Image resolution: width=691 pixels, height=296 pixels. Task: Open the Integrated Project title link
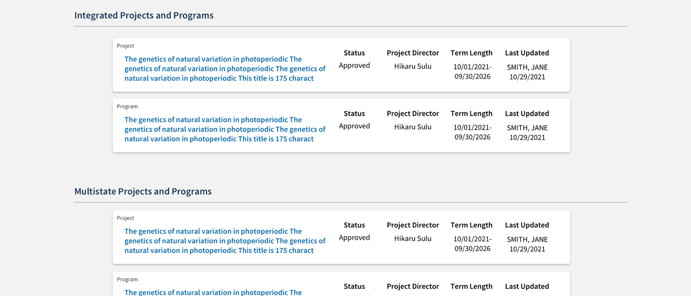coord(225,69)
